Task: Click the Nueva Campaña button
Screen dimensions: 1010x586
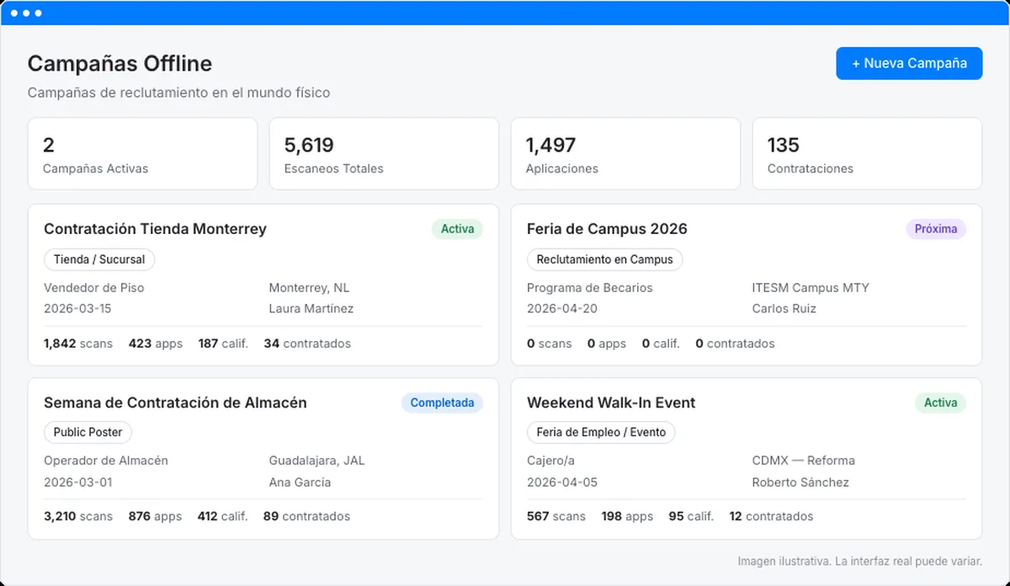Action: [909, 63]
